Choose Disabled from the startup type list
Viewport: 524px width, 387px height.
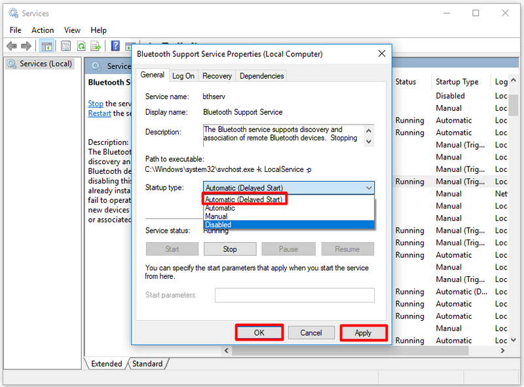289,224
